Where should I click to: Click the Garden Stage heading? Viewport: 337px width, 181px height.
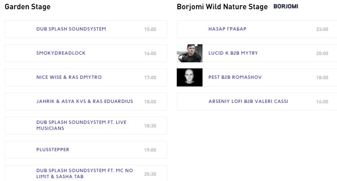[27, 7]
